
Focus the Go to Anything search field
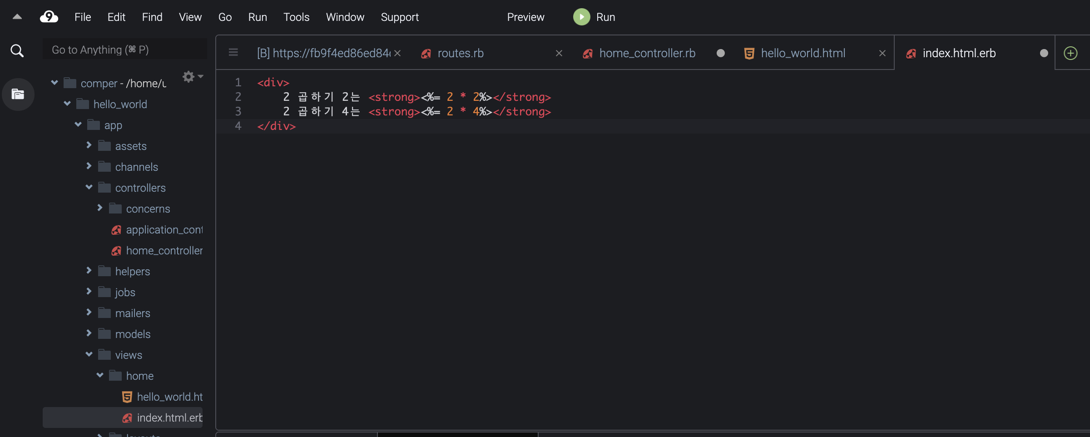click(125, 50)
